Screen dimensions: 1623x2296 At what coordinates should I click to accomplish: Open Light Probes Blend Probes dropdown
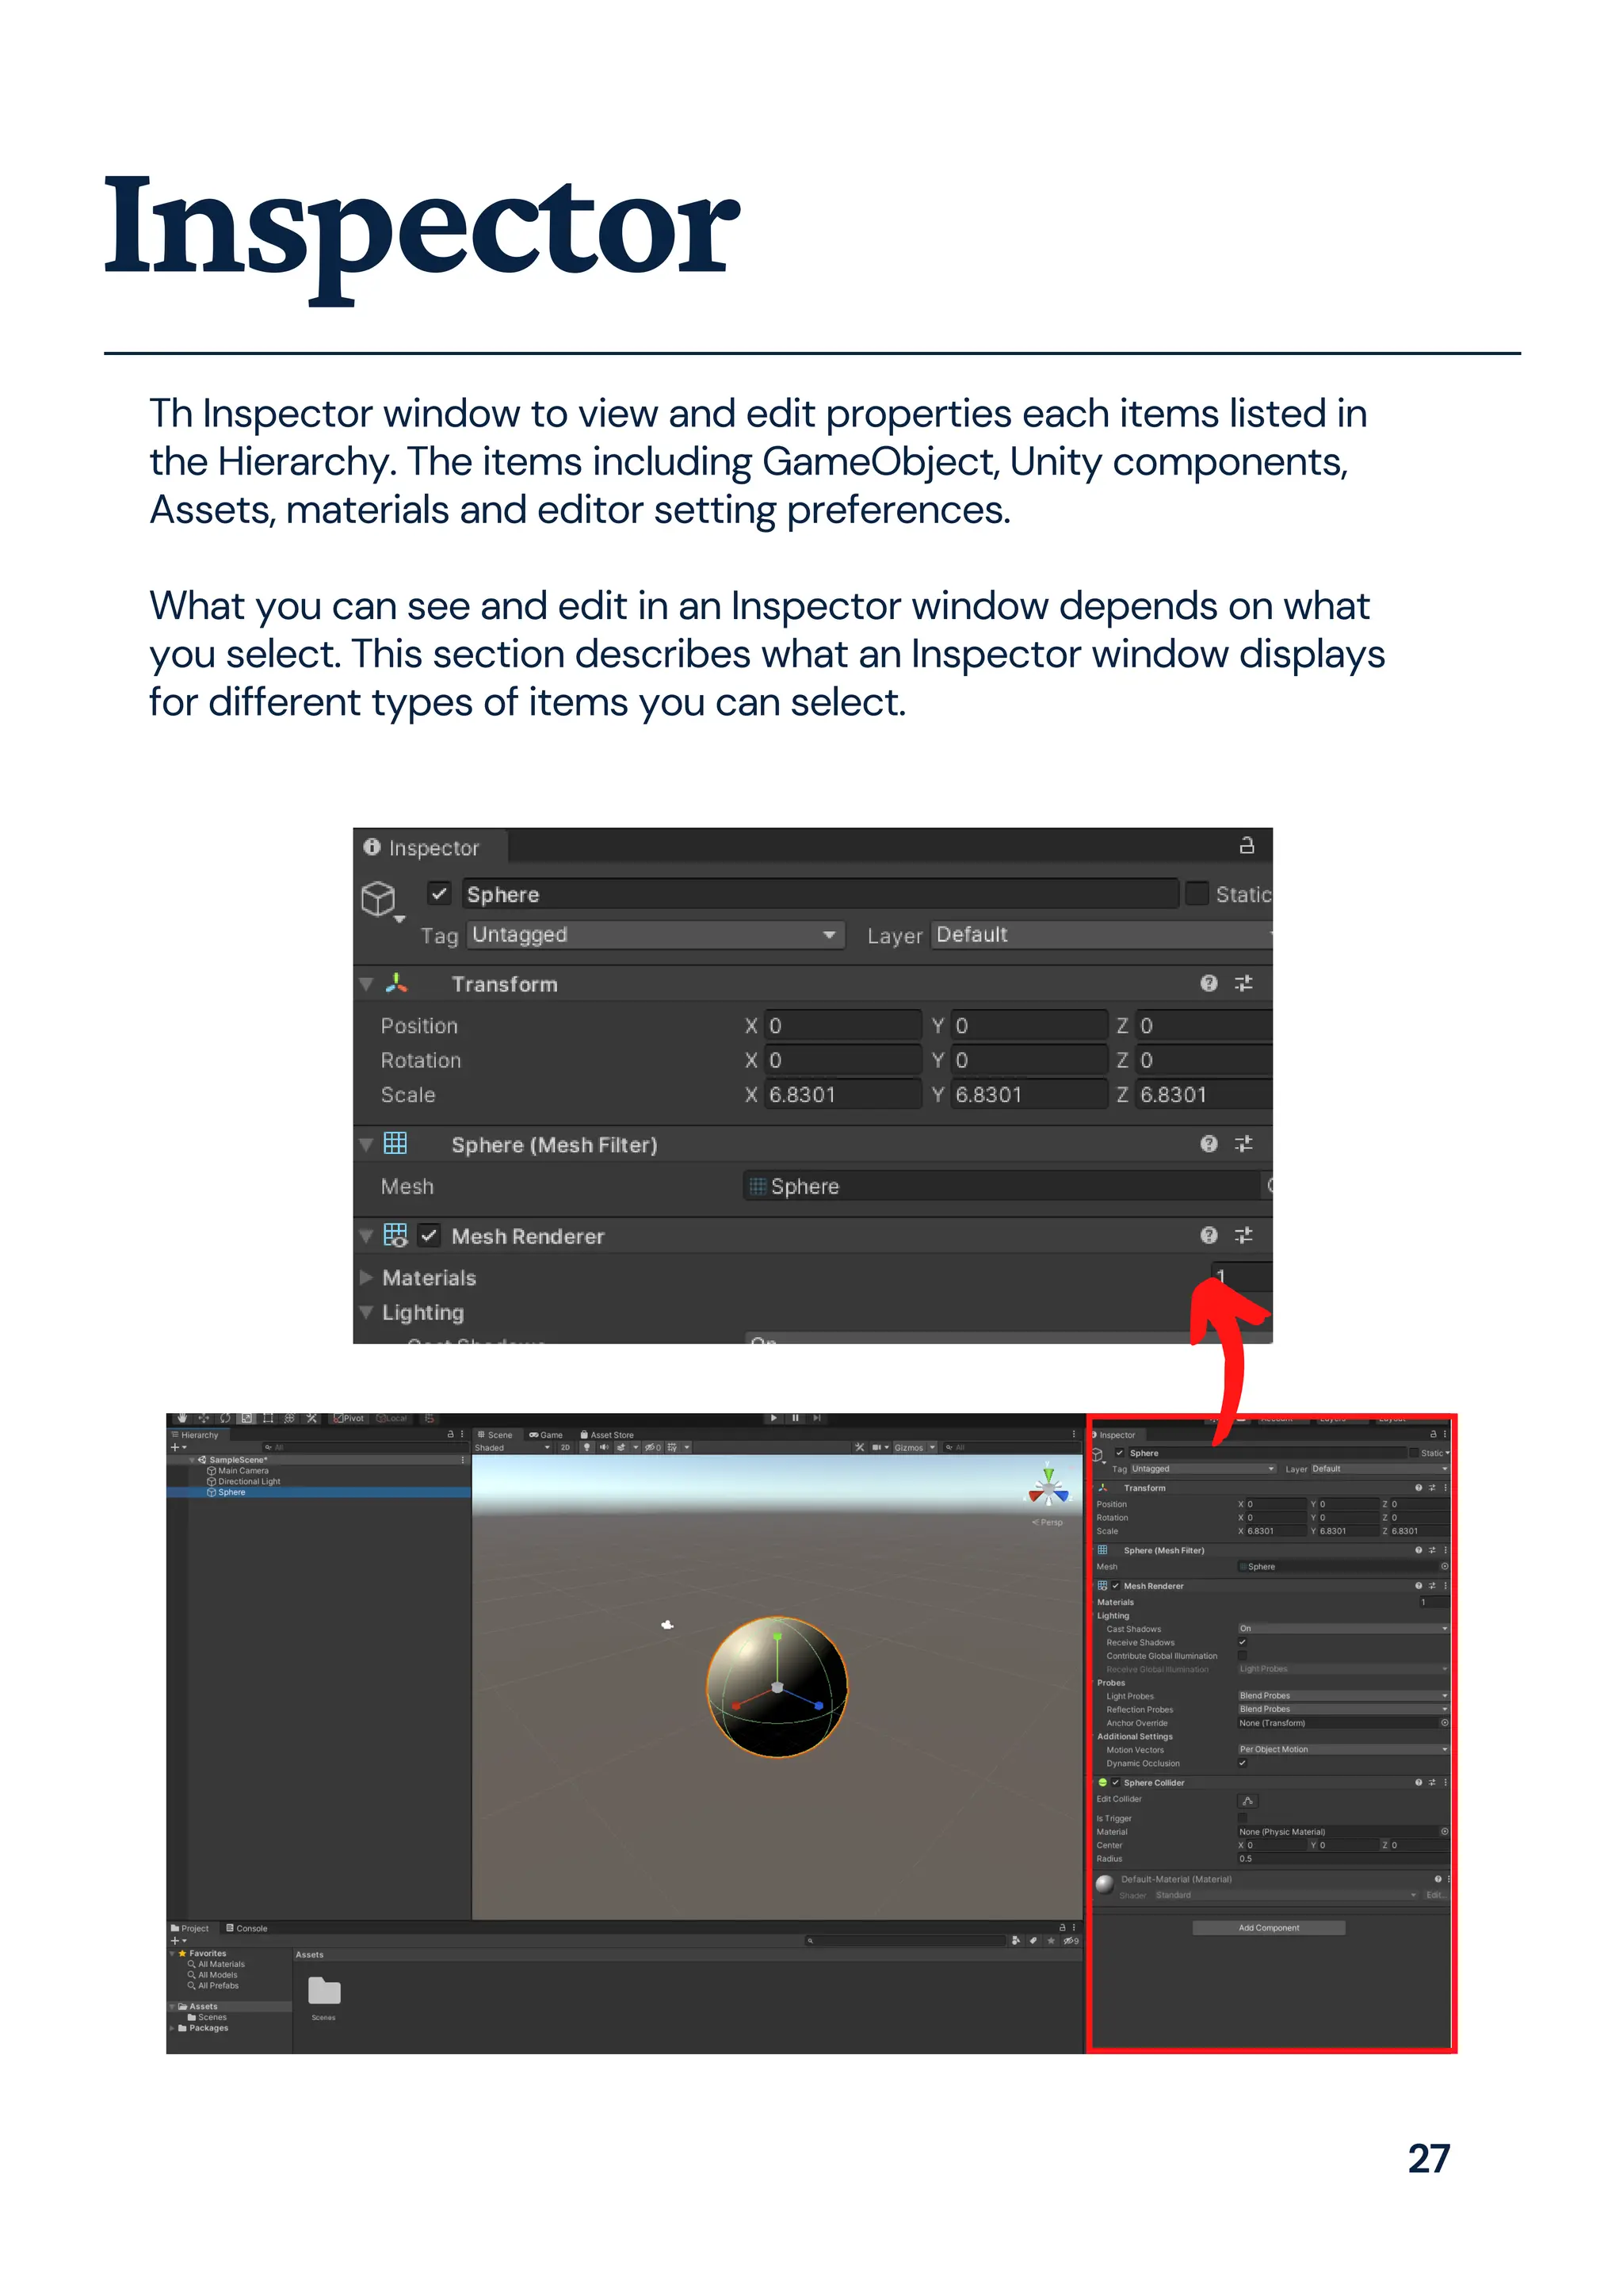1343,1696
